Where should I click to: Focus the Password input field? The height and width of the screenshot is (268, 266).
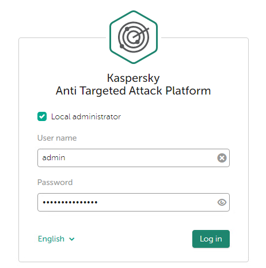[134, 202]
